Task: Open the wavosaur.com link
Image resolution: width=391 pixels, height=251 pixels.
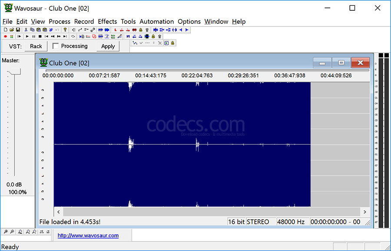Action: coord(88,235)
